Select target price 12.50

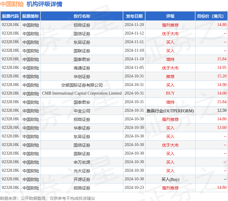pos(222,111)
